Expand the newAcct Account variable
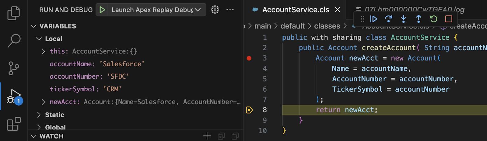The image size is (487, 141). click(x=44, y=102)
